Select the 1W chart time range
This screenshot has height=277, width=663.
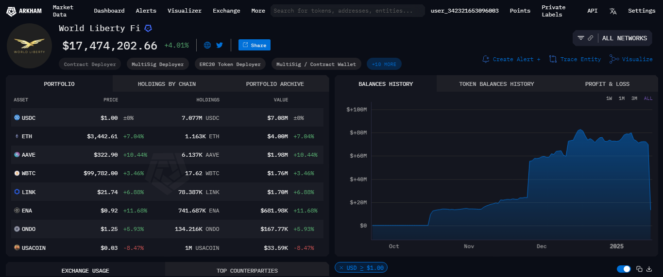tap(609, 98)
